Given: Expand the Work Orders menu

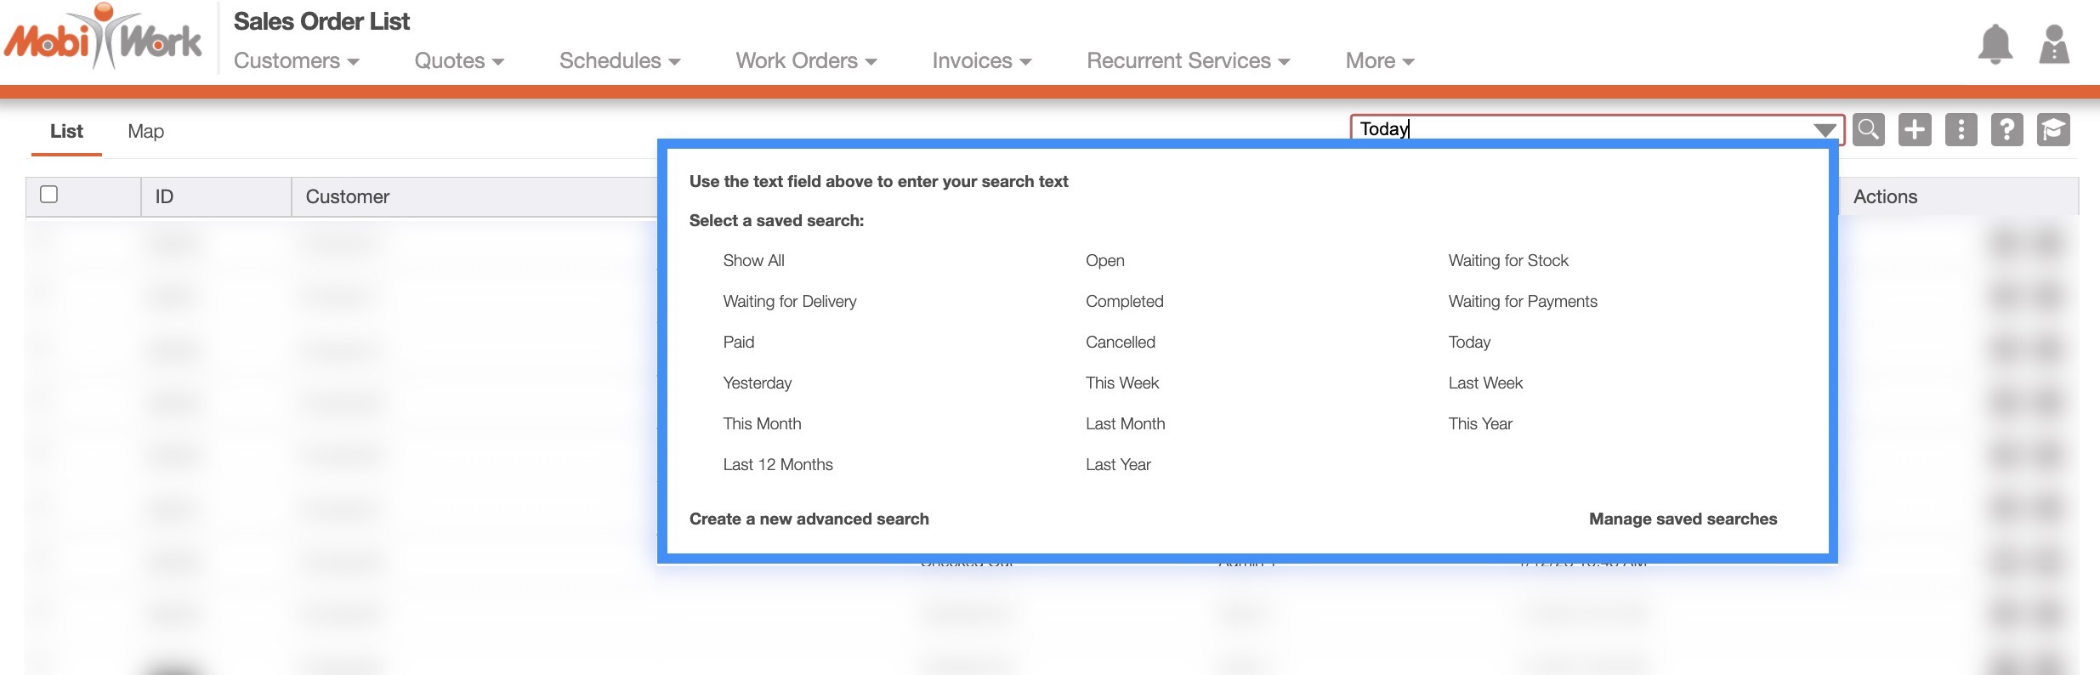Looking at the screenshot, I should click(806, 61).
